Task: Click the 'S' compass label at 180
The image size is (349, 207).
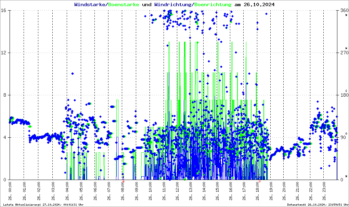Action: (x=346, y=91)
